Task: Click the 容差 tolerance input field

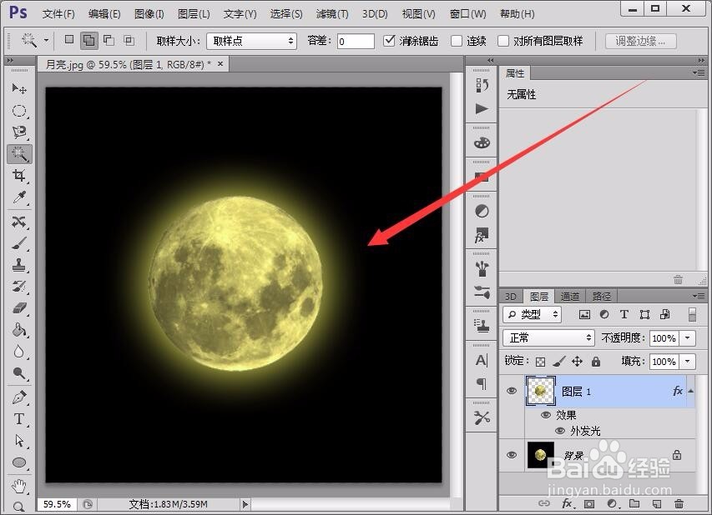Action: (x=356, y=41)
